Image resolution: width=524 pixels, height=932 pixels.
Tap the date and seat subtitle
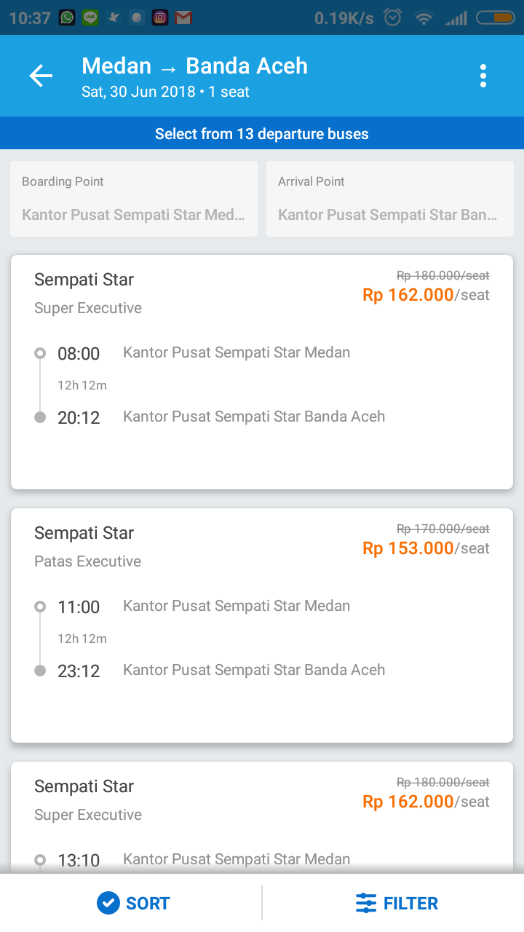(x=165, y=92)
